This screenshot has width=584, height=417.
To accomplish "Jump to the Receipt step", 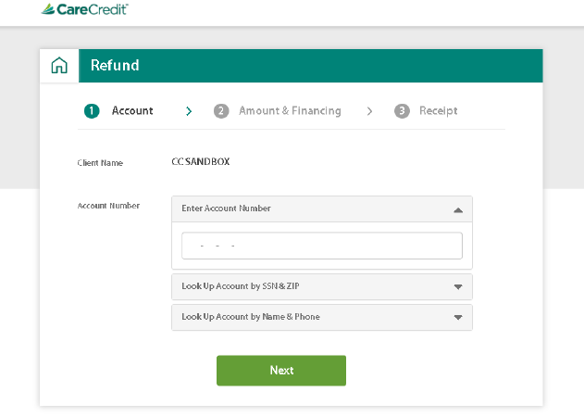I will coord(438,111).
